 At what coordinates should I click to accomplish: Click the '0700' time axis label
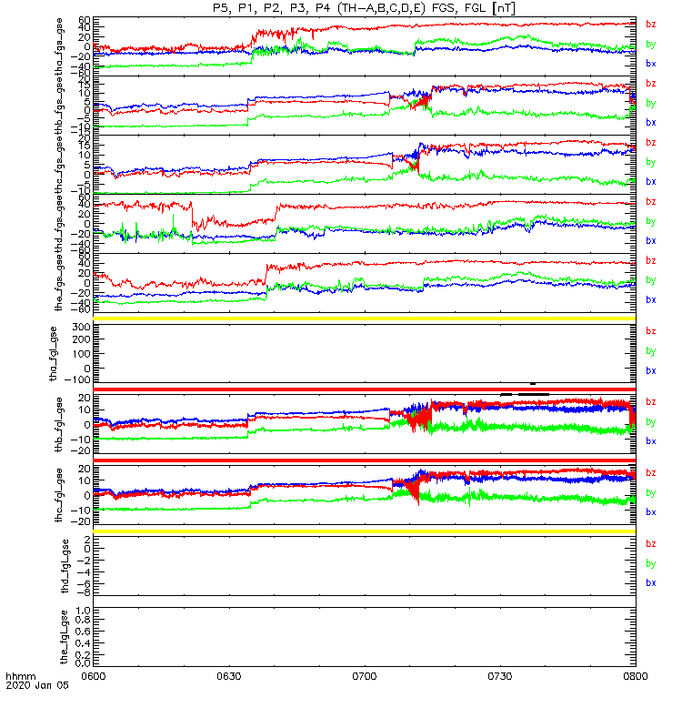pyautogui.click(x=365, y=676)
